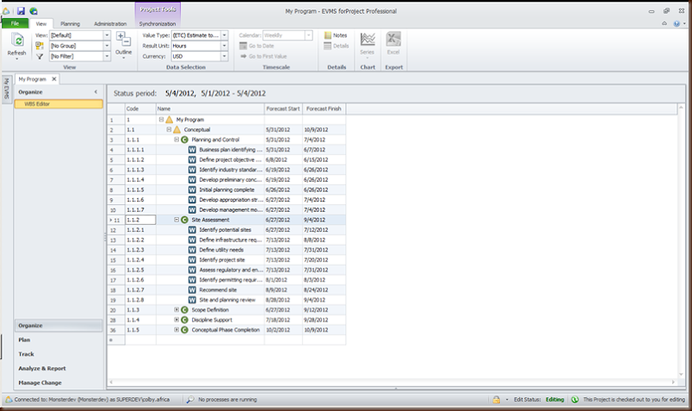This screenshot has height=411, width=692.
Task: Collapse the Planning and Control node
Action: [x=176, y=139]
